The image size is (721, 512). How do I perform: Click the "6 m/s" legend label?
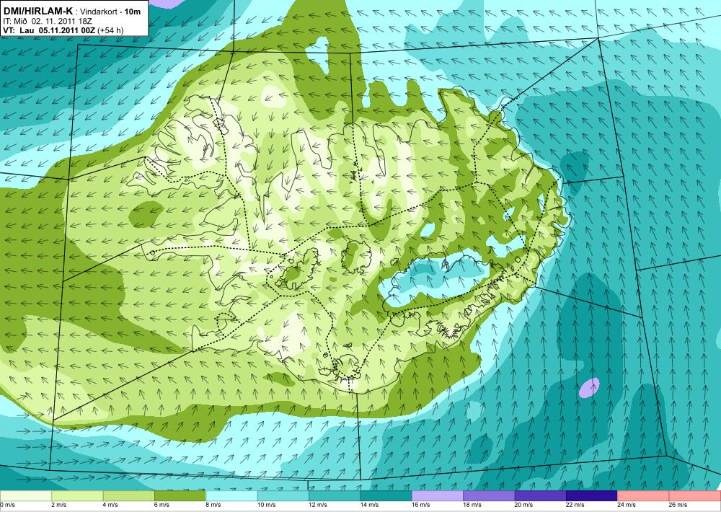pyautogui.click(x=162, y=505)
